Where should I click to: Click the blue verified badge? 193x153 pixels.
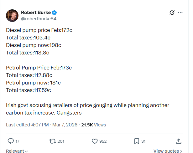tap(55, 13)
